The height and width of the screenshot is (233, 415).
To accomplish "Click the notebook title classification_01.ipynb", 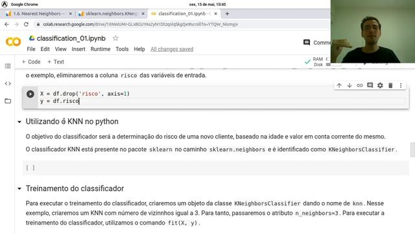I will point(71,38).
